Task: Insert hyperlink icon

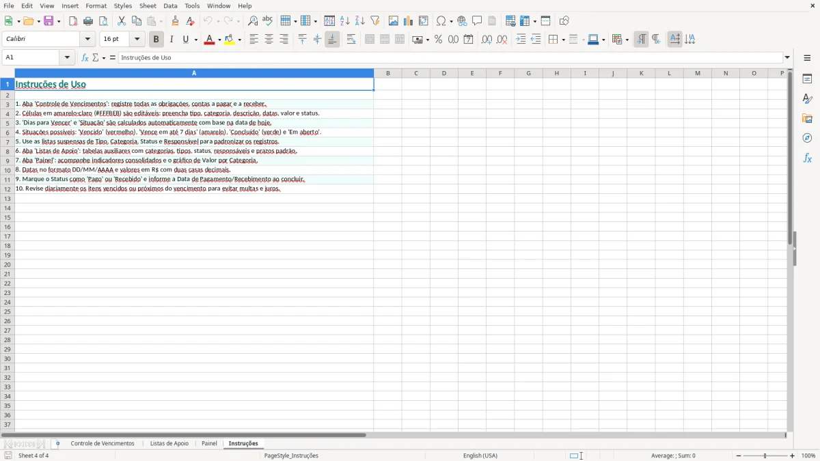Action: (x=462, y=21)
